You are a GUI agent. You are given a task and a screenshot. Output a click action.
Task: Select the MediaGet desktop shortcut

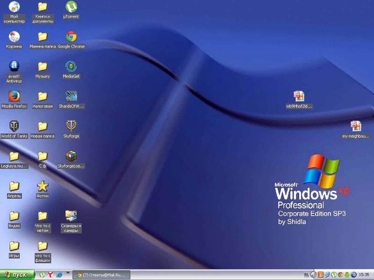(x=71, y=70)
